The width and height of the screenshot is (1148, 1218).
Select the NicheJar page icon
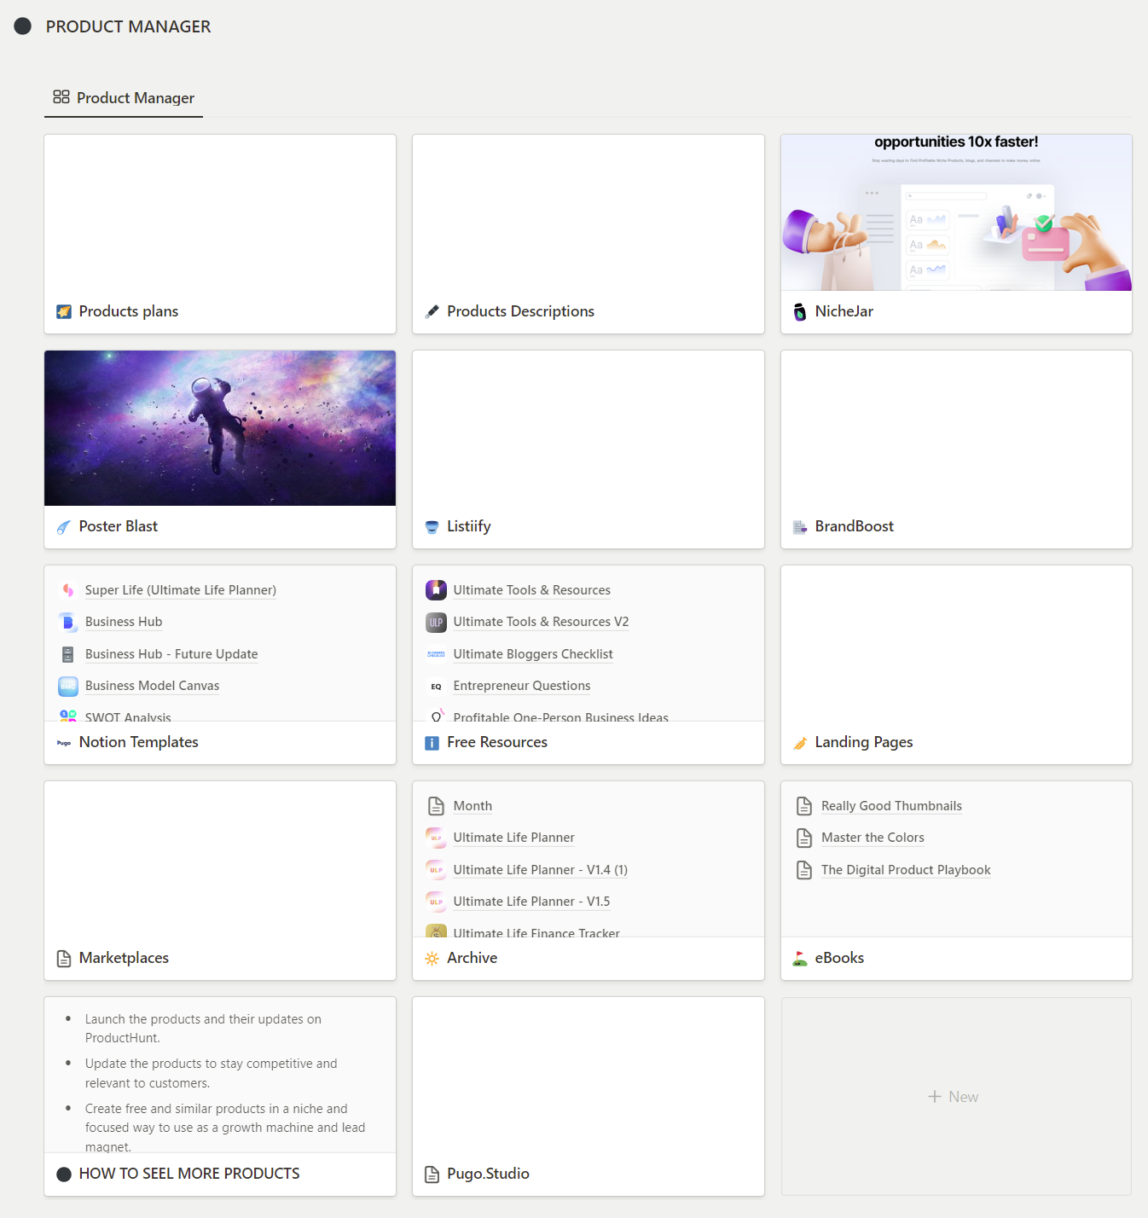point(800,312)
